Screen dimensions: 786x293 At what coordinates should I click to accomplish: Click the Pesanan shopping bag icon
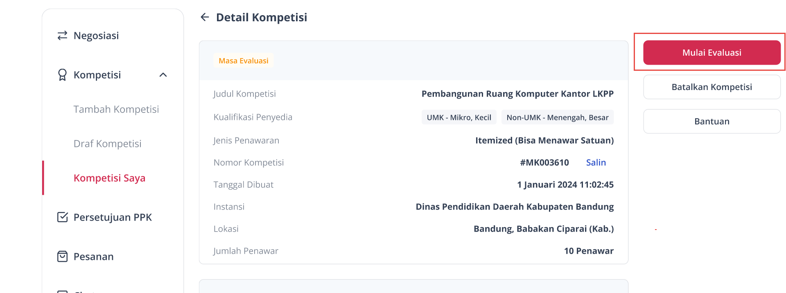[x=62, y=257]
